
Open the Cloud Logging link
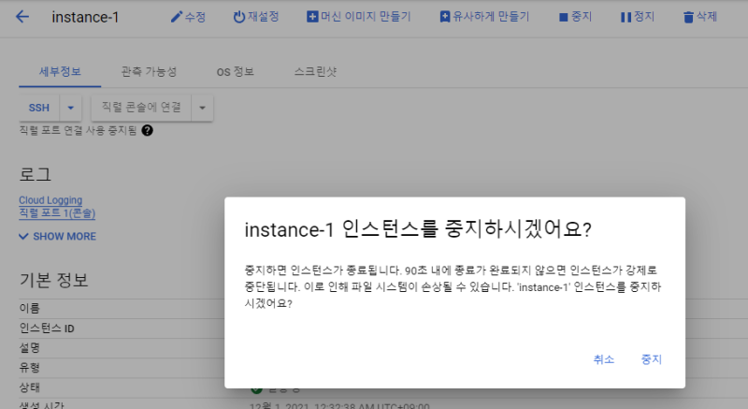click(x=50, y=200)
